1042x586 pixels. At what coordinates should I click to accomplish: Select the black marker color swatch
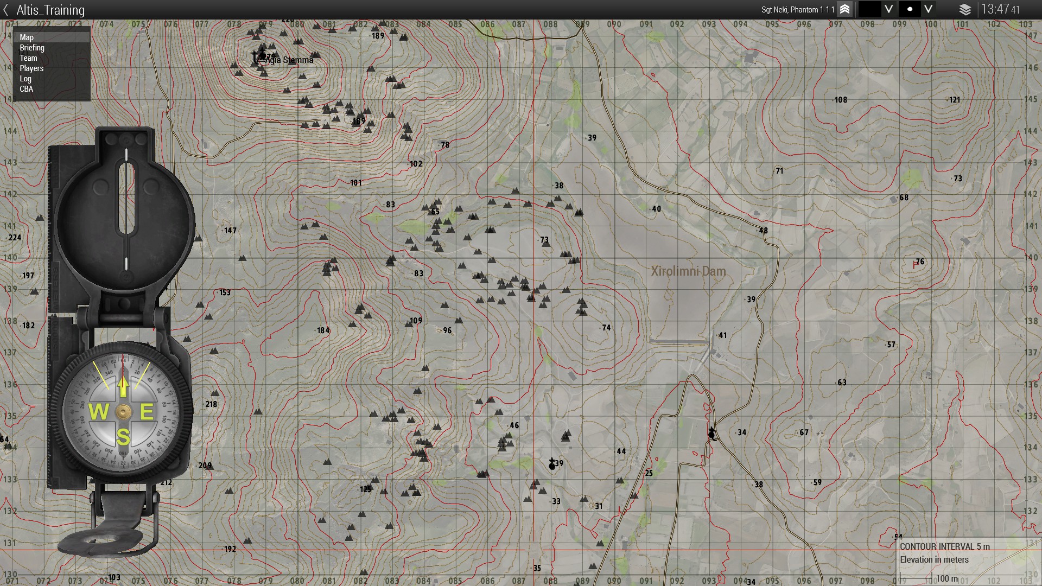(x=869, y=9)
